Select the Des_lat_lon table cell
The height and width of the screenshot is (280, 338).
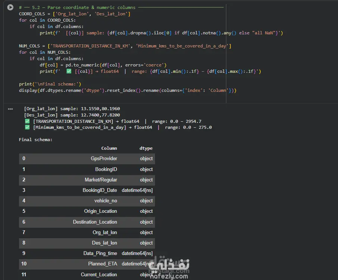105,243
